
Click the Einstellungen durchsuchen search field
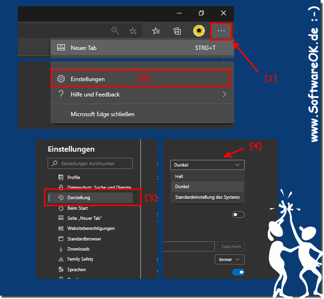[90, 164]
